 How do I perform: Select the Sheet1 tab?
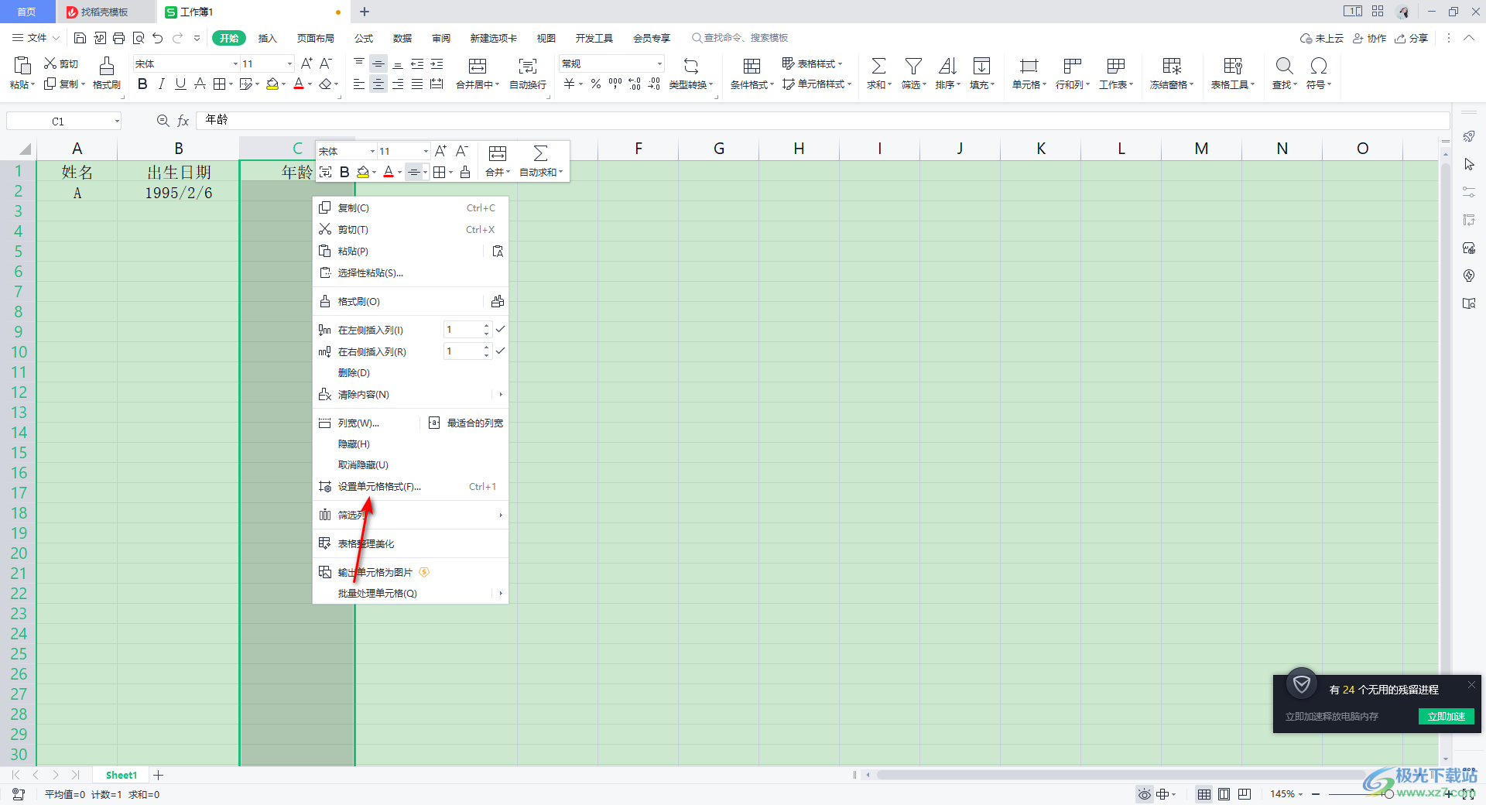pos(121,775)
